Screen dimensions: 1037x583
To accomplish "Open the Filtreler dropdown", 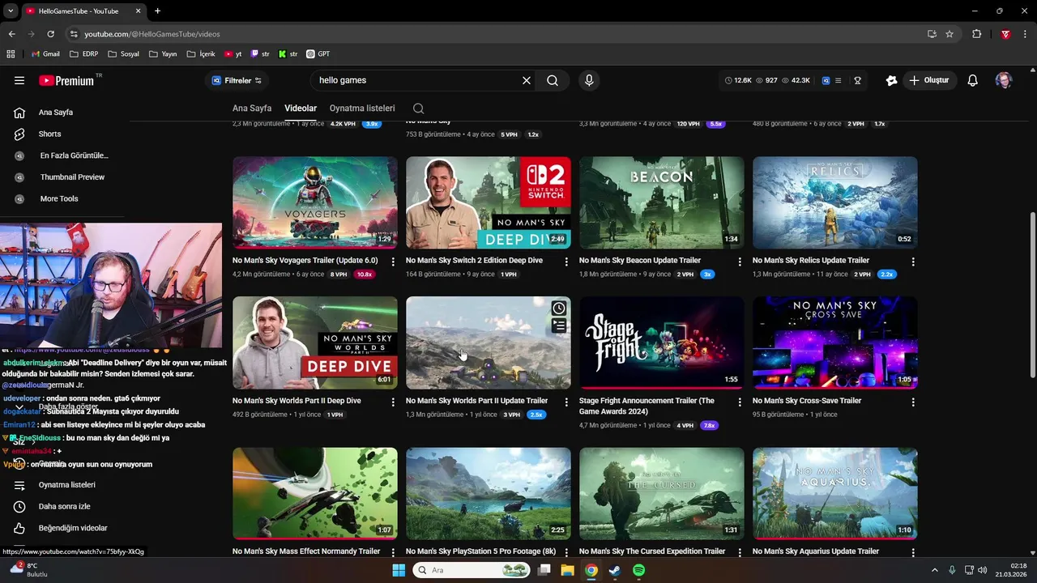I will (237, 80).
